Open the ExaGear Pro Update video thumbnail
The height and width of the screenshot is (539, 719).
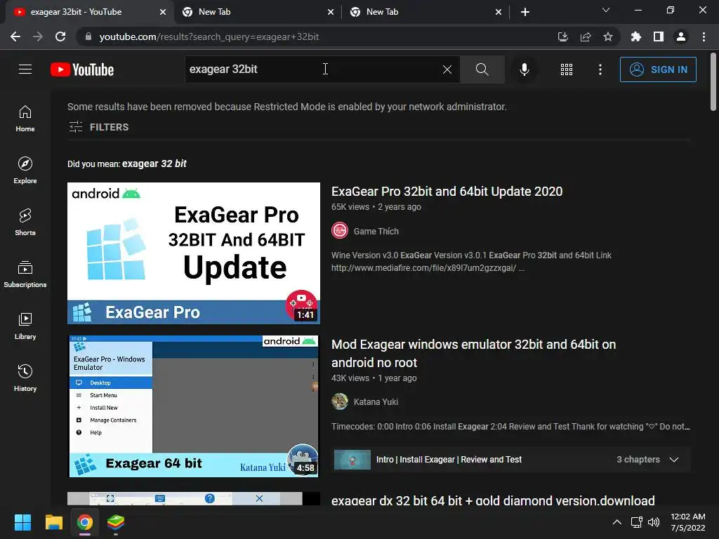[194, 253]
